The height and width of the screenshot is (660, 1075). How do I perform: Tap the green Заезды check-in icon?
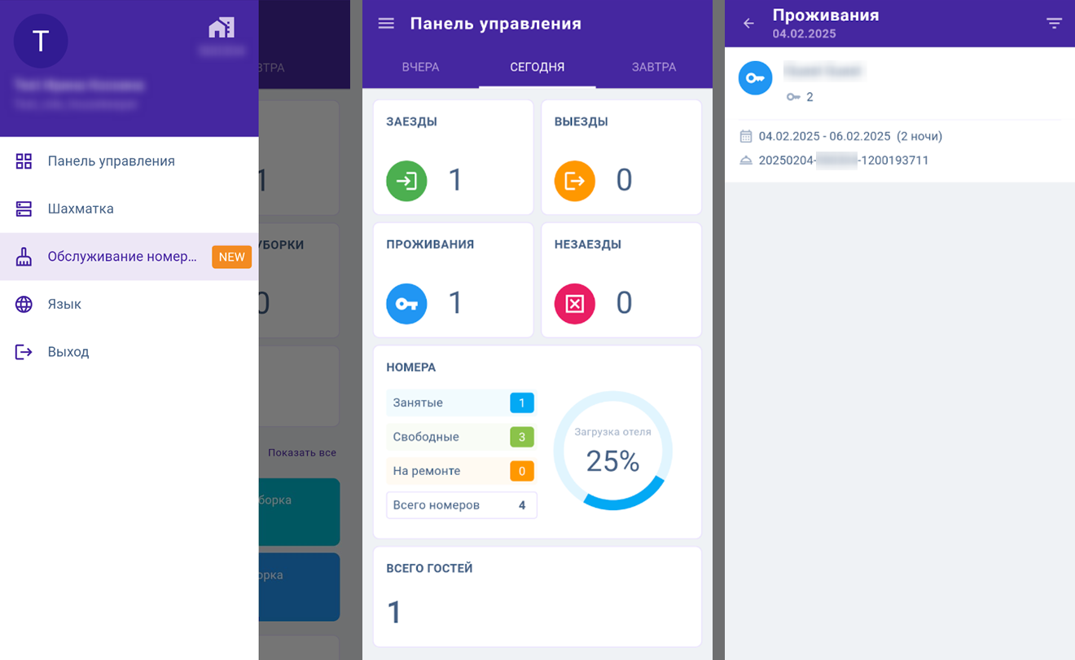point(406,180)
